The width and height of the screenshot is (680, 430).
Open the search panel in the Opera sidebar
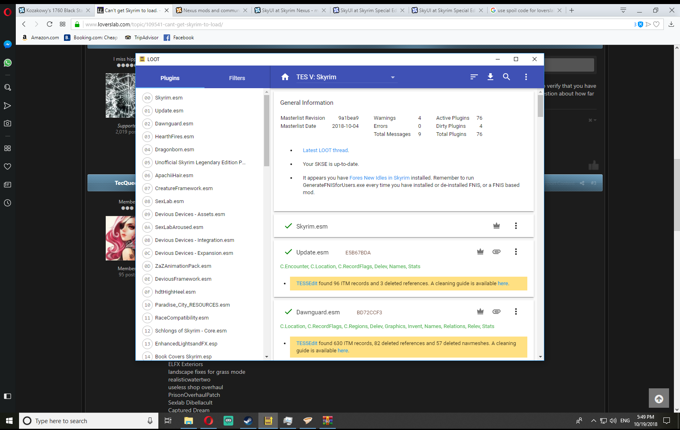pos(7,87)
